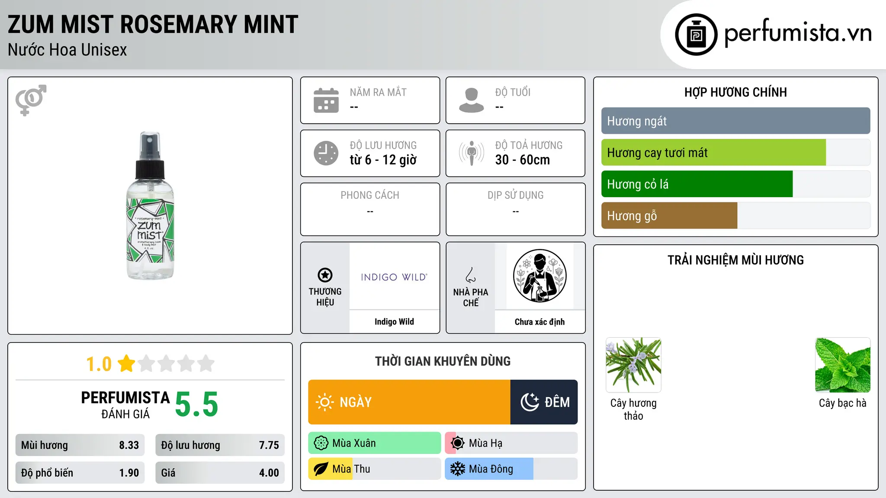This screenshot has width=886, height=498.
Task: Click the green 5.5 Perfumista score
Action: pos(196,404)
